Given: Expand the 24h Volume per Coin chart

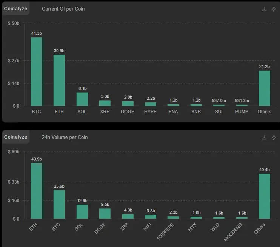Looking at the screenshot, I should 274,137.
